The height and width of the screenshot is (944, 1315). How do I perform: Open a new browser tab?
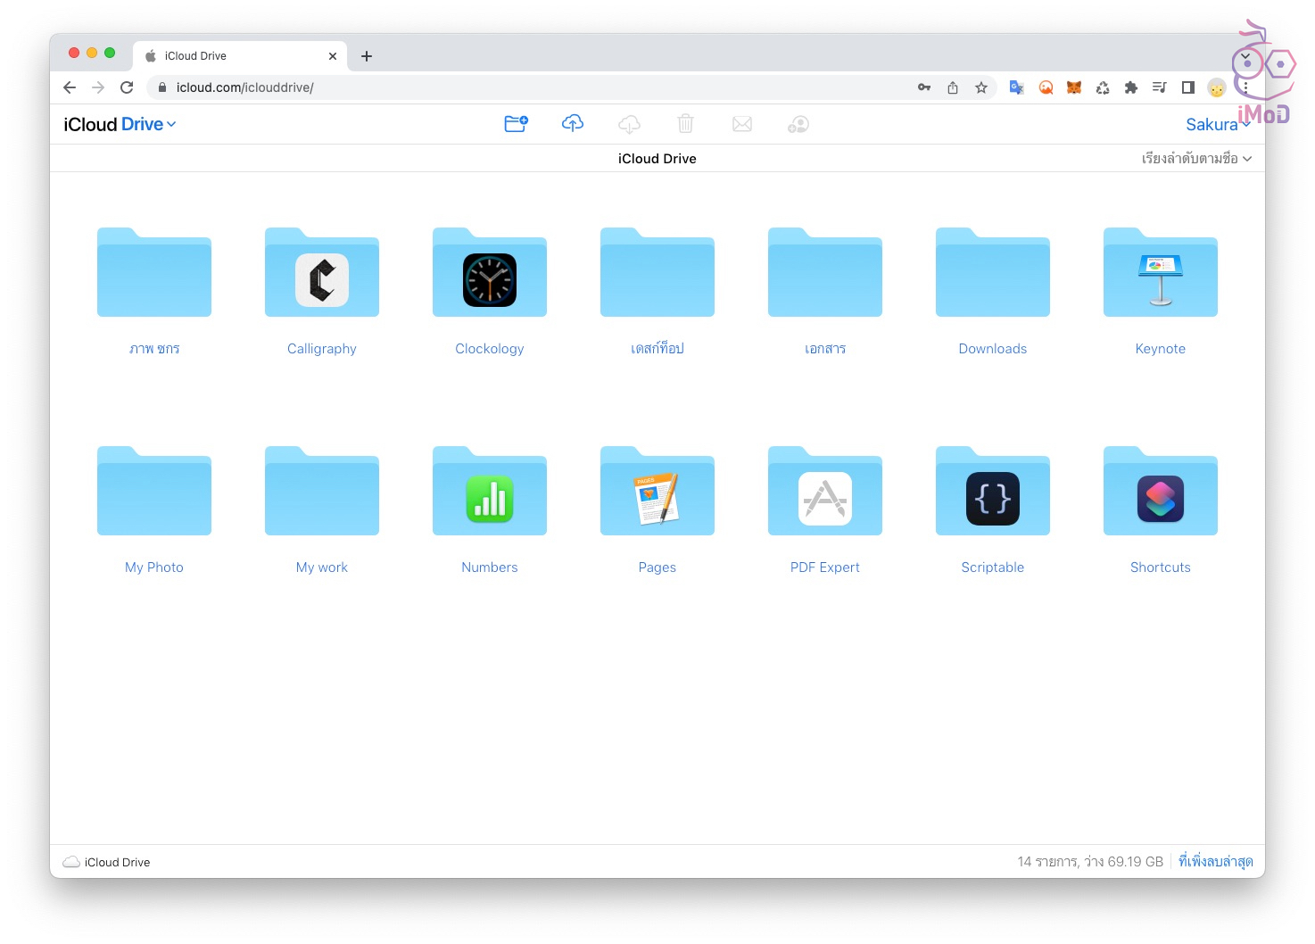(x=367, y=56)
